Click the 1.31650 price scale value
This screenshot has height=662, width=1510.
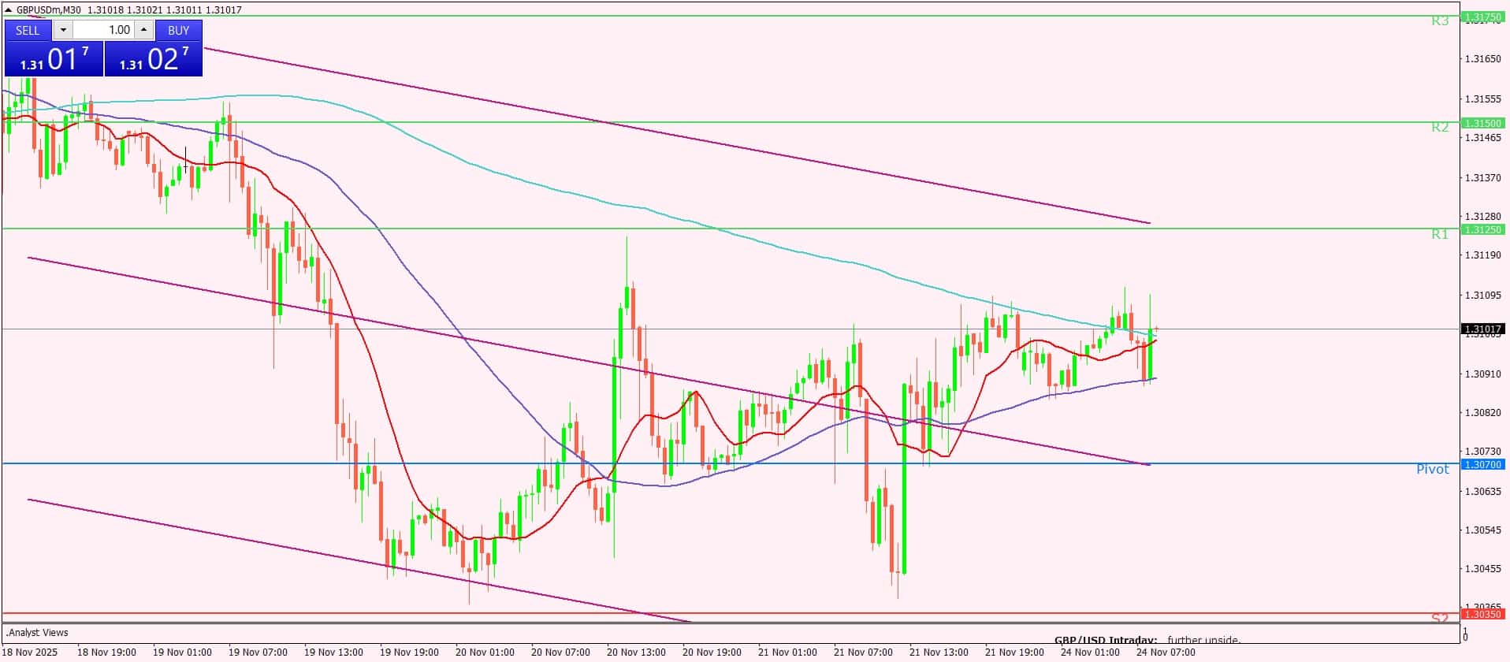coord(1482,59)
